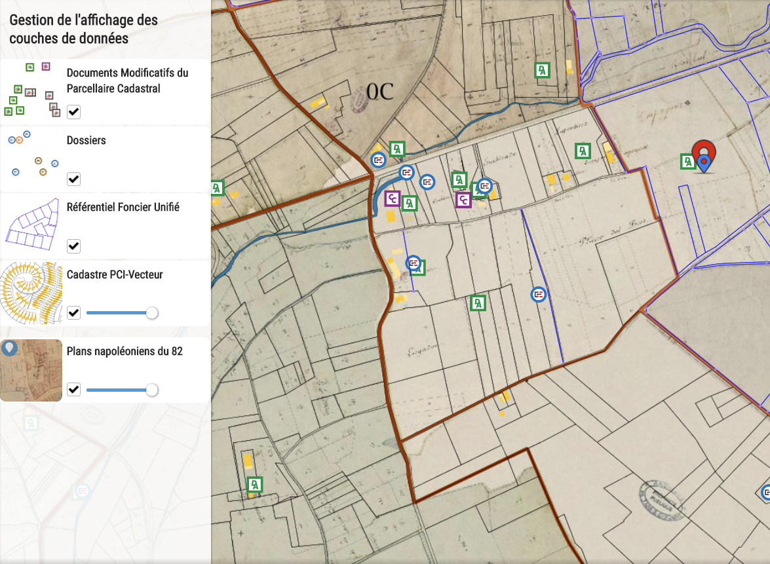Click the blue dossier marker on the long blue parcel line

[539, 295]
